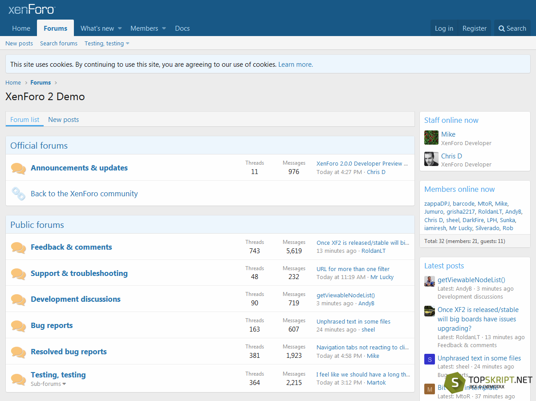Click the Announcements & updates forum bubble icon

18,168
